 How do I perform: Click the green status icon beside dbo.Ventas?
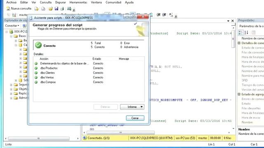[36, 78]
